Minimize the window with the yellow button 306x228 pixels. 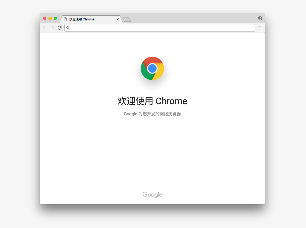[x=50, y=18]
